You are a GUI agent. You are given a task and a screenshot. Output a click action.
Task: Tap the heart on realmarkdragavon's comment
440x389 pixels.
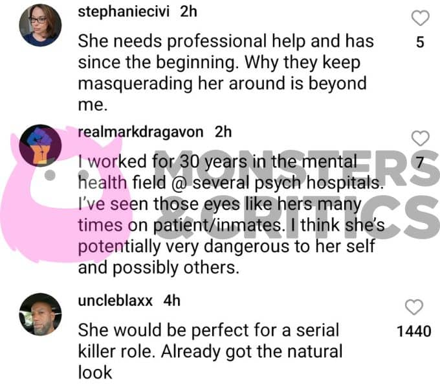[420, 138]
